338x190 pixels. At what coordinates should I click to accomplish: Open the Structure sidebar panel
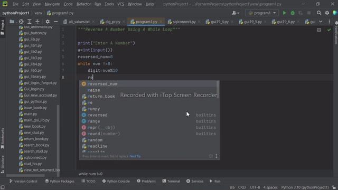click(x=3, y=165)
